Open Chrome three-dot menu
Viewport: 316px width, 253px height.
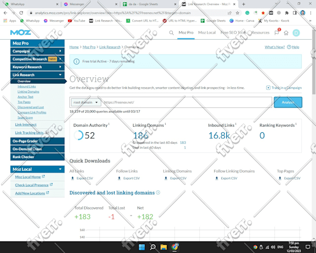point(310,13)
